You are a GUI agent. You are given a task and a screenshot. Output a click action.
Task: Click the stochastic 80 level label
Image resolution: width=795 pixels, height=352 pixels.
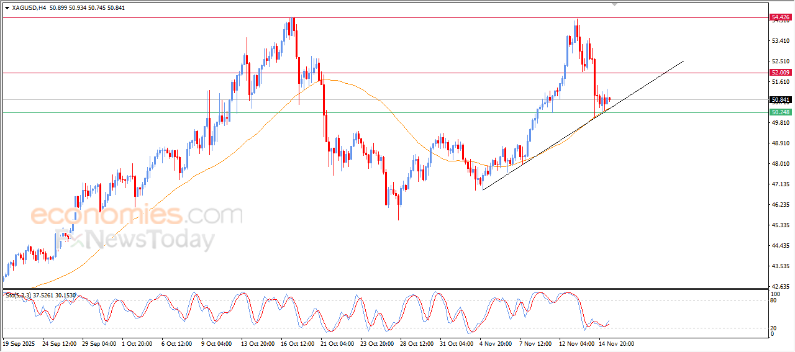774,300
